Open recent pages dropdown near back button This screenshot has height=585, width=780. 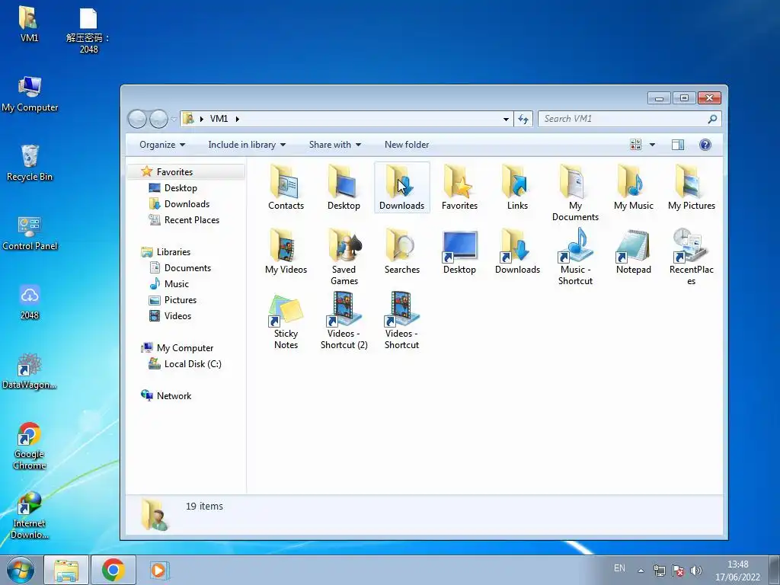point(174,120)
